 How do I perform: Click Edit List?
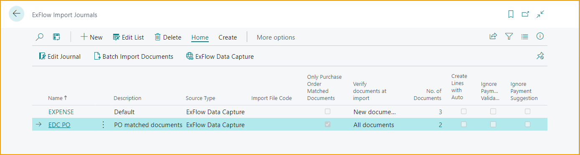click(x=129, y=37)
